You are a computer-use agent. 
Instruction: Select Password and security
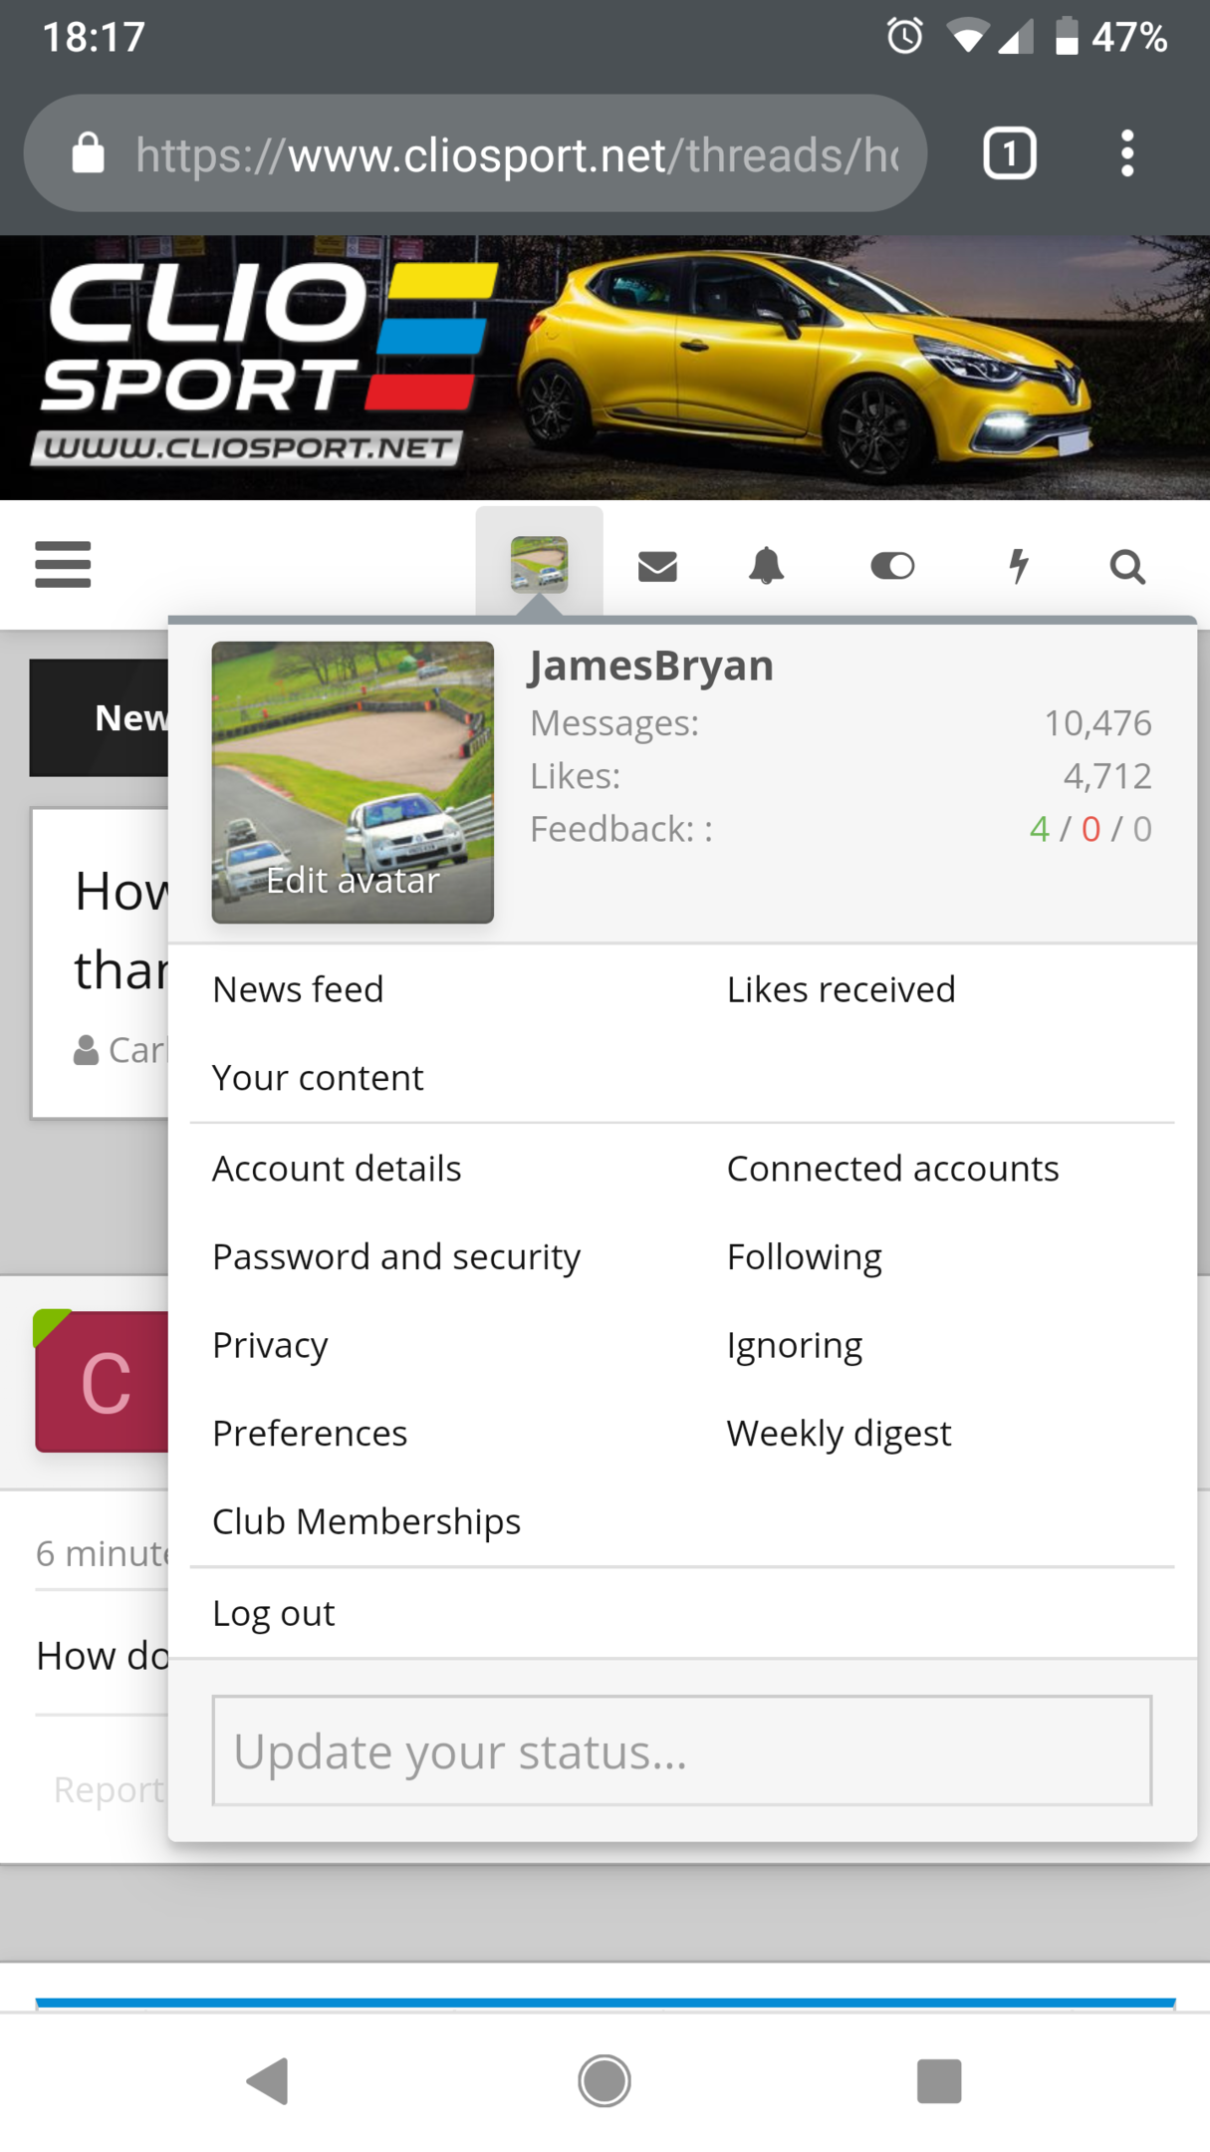point(396,1256)
